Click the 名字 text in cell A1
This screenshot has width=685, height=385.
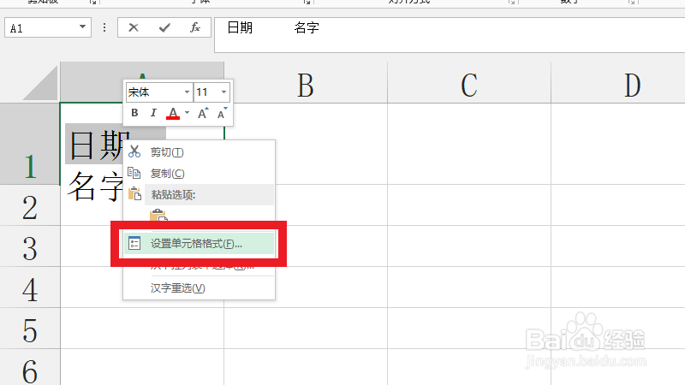[96, 187]
